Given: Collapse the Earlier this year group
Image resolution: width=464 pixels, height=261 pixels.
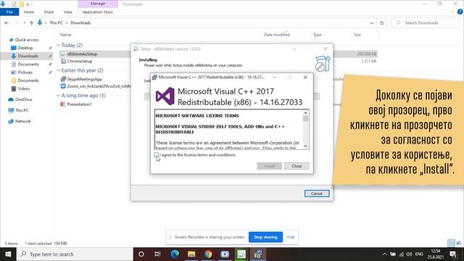Looking at the screenshot, I should 58,70.
